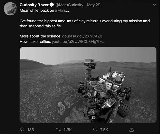Click the 7.5K likes count
The image size is (160, 134).
point(104,130)
